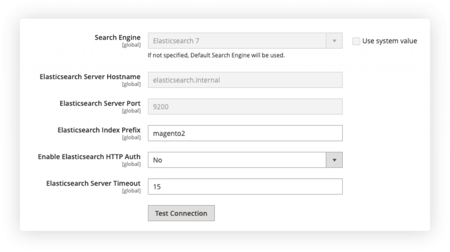
Task: Click the [global] scope tag under Search Engine
Action: 131,45
